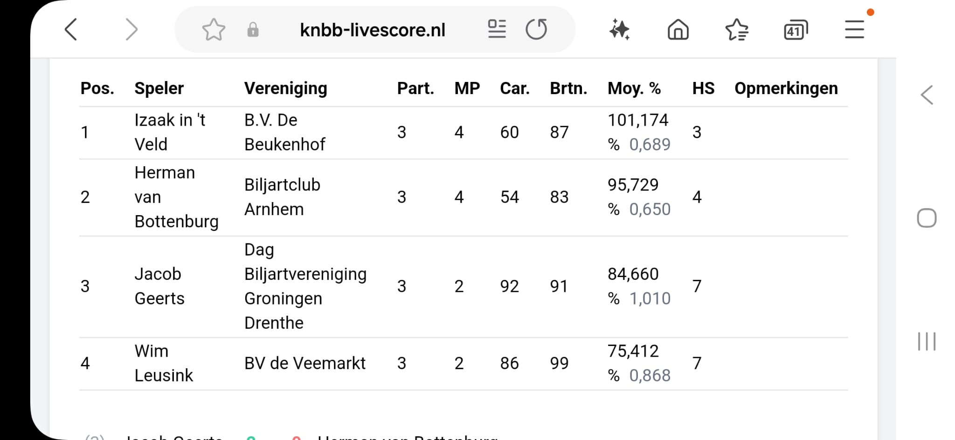This screenshot has height=440, width=955.
Task: Tap the Android system back chevron
Action: (x=927, y=95)
